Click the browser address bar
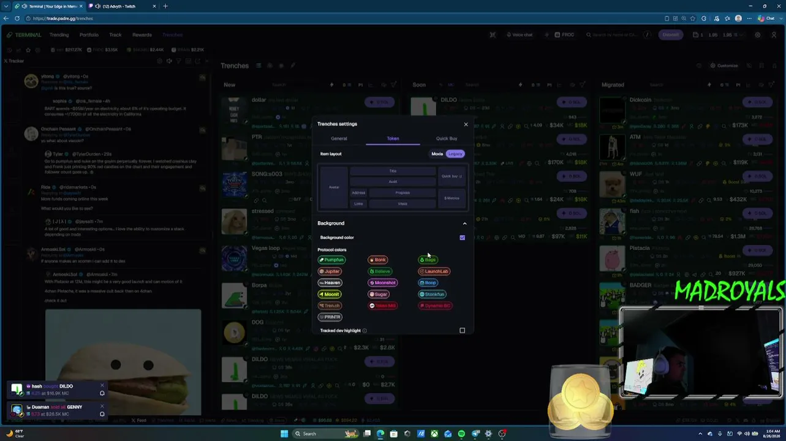This screenshot has width=786, height=441. [x=343, y=18]
